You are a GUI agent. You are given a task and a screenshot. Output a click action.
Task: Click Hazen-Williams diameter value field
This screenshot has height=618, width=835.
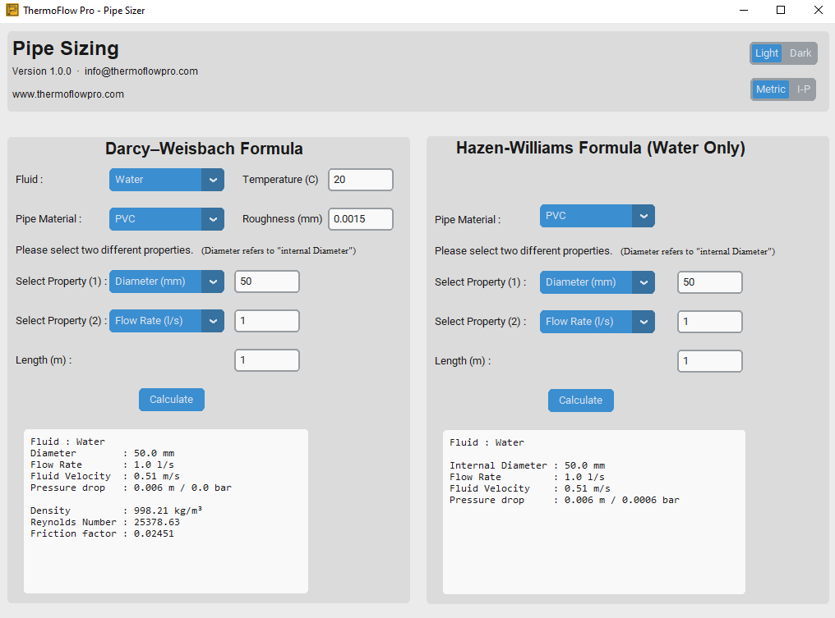709,282
